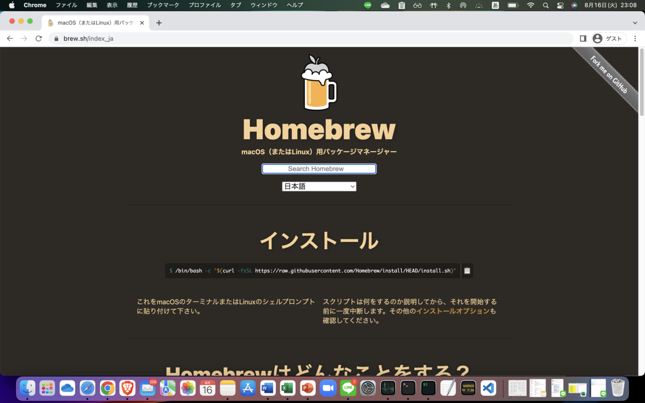Click the date and time 8月16日(火) 23:08
Screen dimensions: 645x403
611,5
